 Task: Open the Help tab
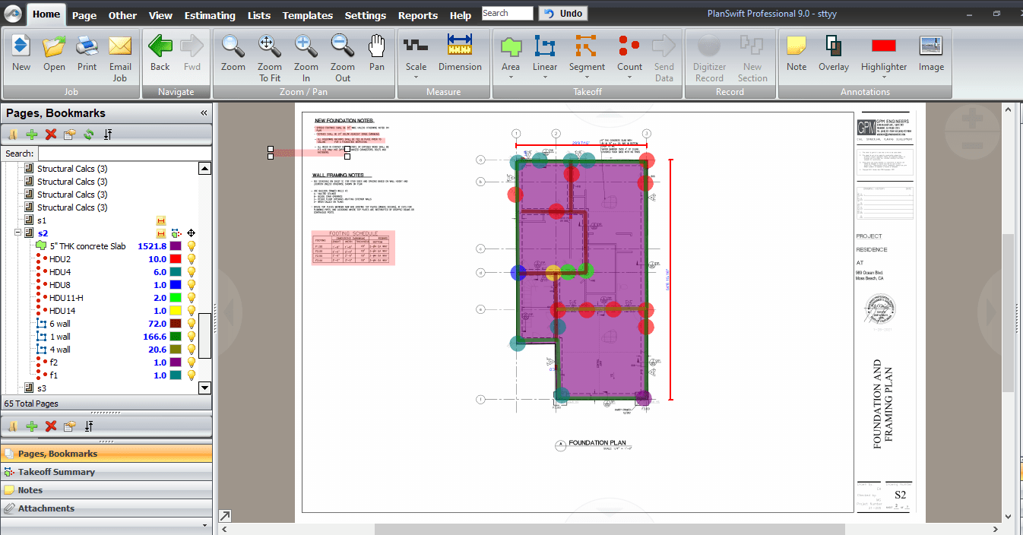tap(460, 15)
